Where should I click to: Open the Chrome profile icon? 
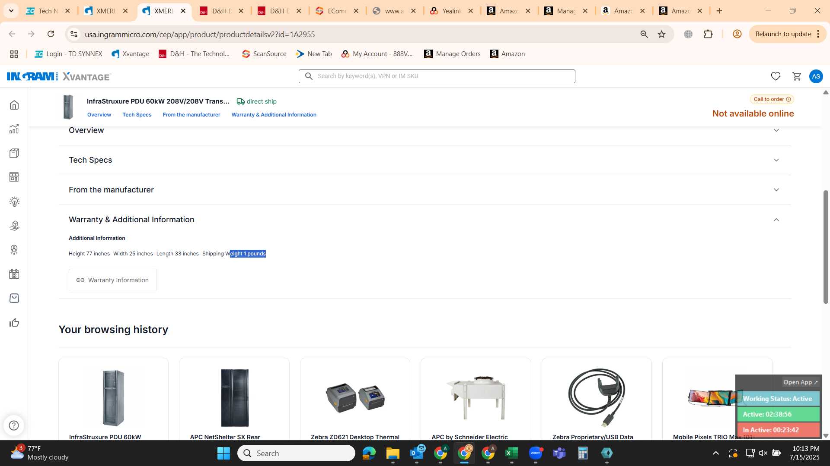click(737, 34)
